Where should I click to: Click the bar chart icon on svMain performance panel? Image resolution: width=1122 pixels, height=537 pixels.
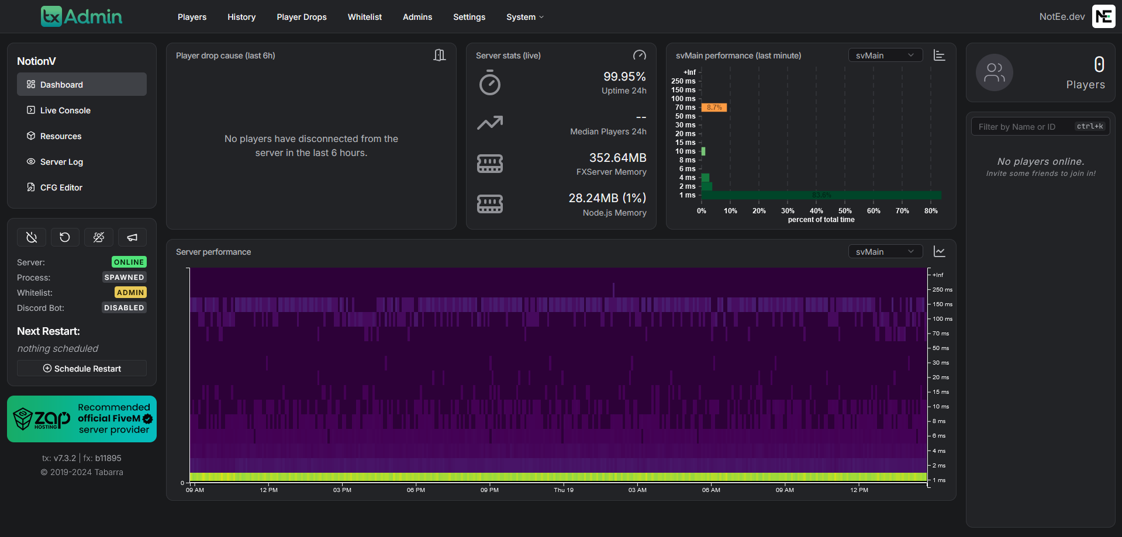(939, 55)
